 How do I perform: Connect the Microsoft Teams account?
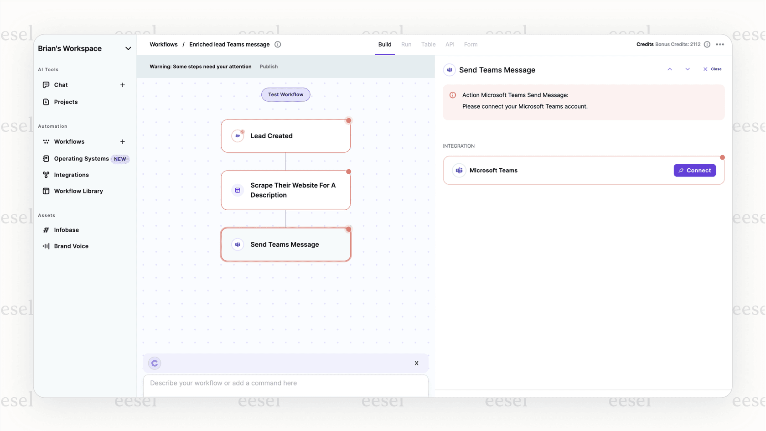695,170
